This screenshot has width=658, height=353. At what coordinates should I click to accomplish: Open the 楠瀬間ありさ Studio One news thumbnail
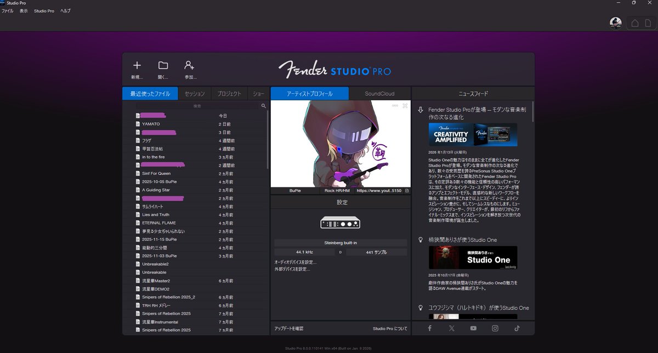(473, 257)
